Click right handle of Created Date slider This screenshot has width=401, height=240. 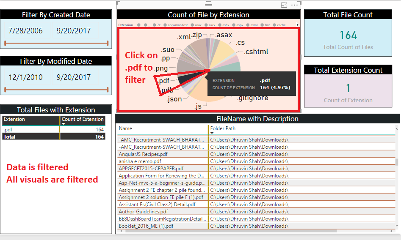108,43
